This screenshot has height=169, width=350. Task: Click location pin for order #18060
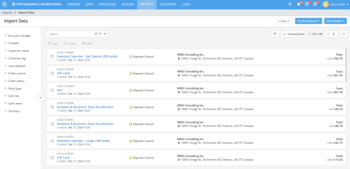[178, 59]
